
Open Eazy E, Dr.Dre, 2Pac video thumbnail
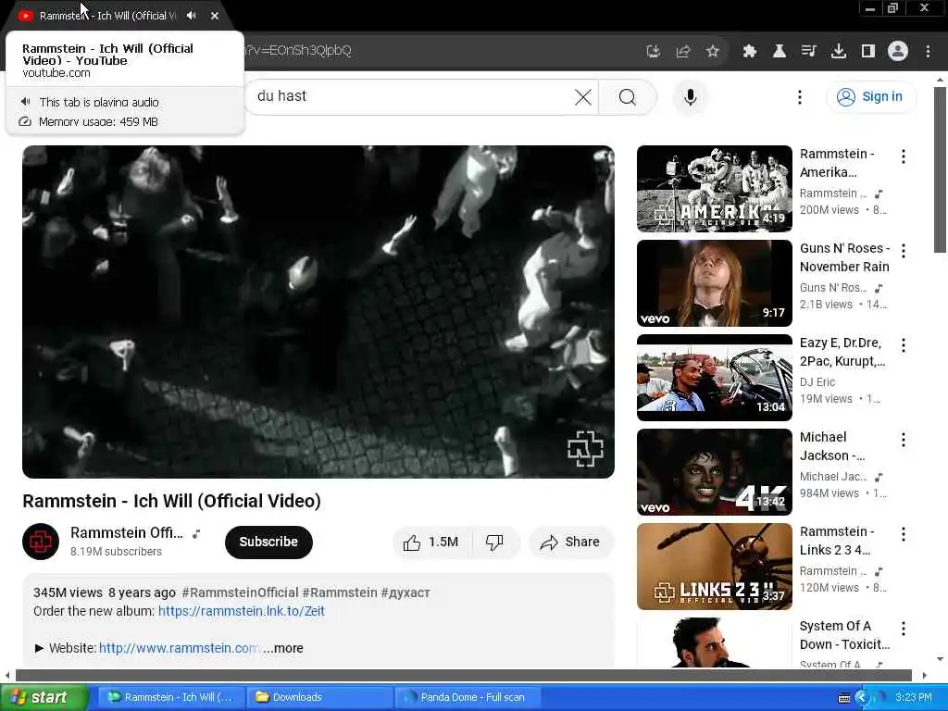714,378
